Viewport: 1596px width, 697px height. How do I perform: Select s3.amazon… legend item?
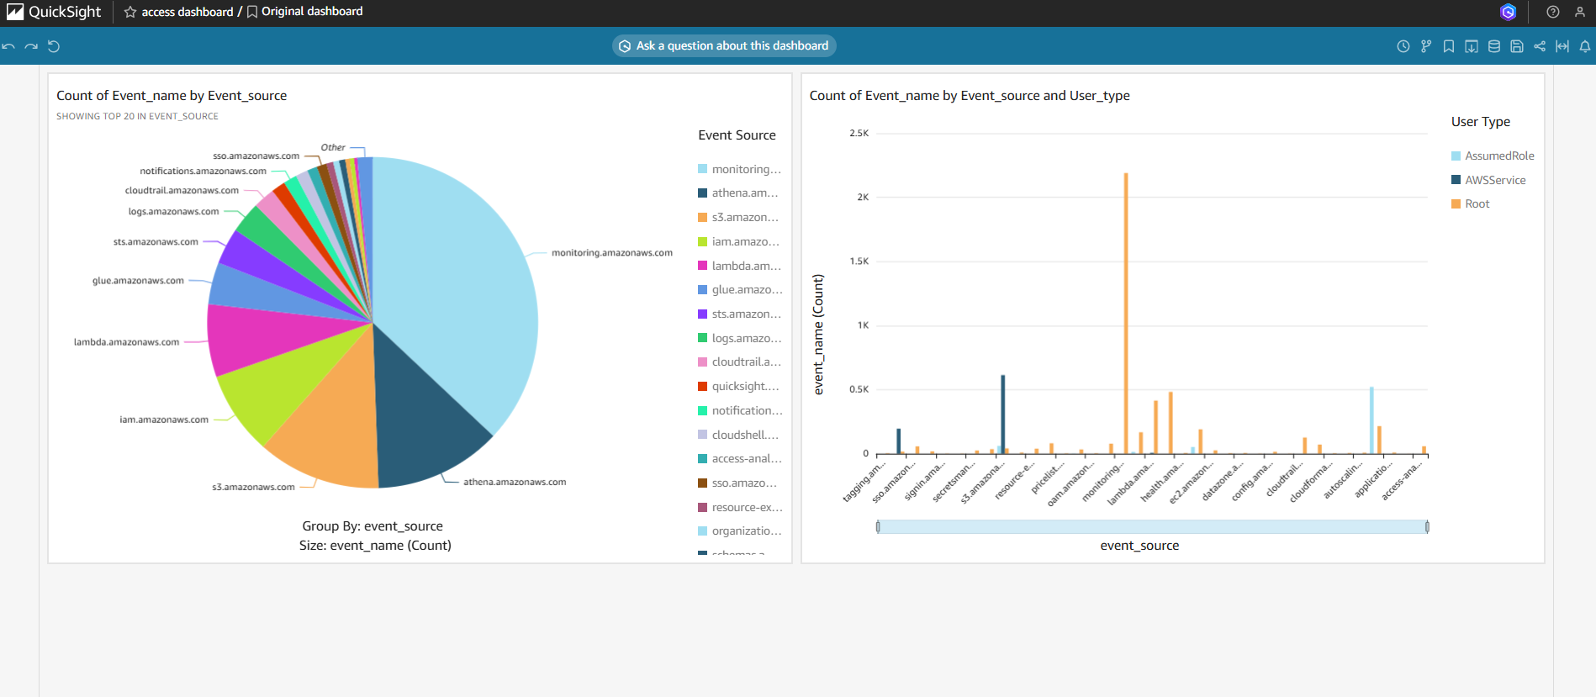coord(738,217)
